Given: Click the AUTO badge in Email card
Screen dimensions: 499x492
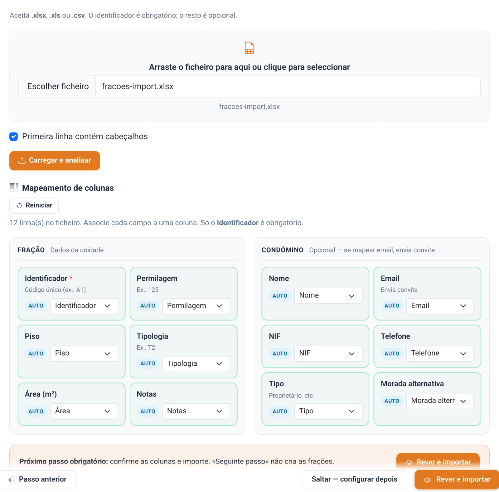Looking at the screenshot, I should pyautogui.click(x=392, y=306).
